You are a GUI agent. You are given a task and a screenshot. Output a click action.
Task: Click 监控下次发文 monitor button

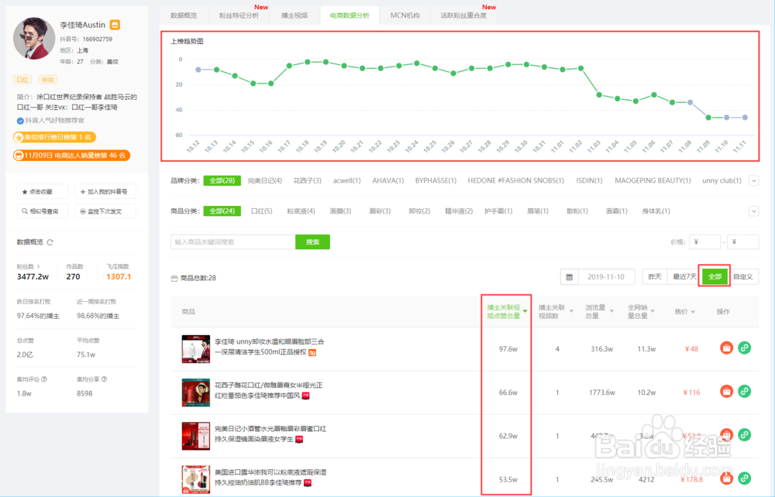(x=105, y=211)
